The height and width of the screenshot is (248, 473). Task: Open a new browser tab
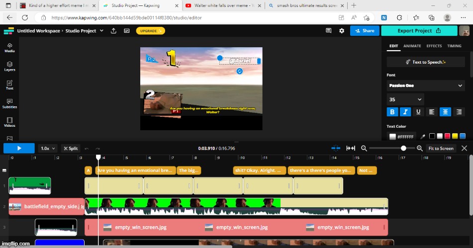(x=354, y=5)
